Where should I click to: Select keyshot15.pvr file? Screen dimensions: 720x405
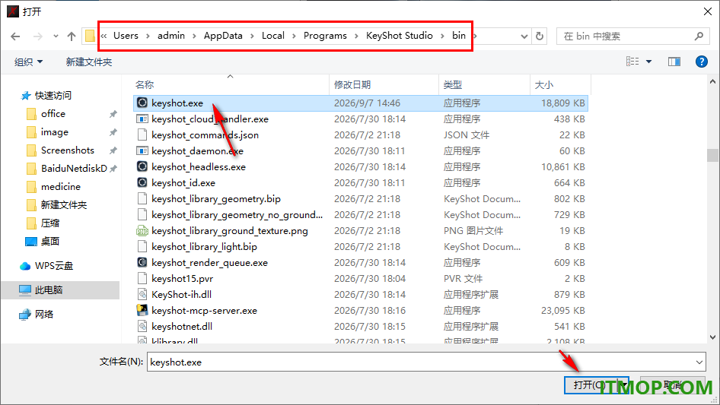point(183,278)
